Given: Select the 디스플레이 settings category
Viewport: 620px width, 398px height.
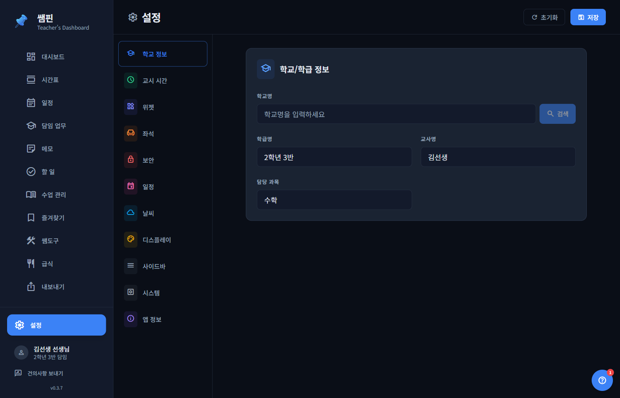Looking at the screenshot, I should pyautogui.click(x=155, y=239).
